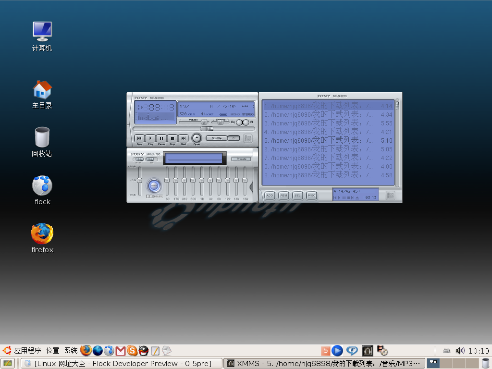
Task: Click the Balance slider knob
Action: pos(221,122)
